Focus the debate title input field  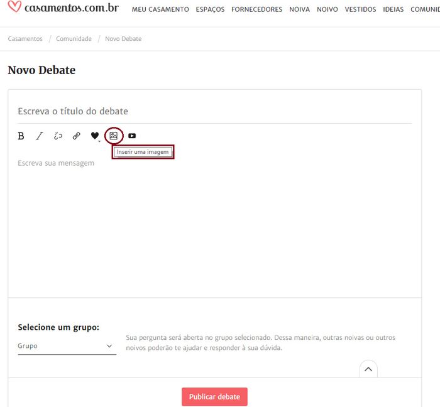(x=215, y=111)
